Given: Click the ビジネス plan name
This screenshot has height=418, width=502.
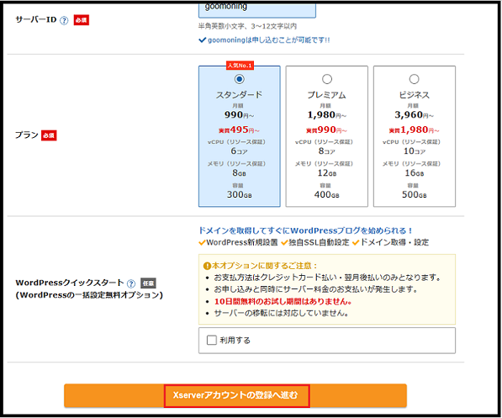Looking at the screenshot, I should point(414,95).
